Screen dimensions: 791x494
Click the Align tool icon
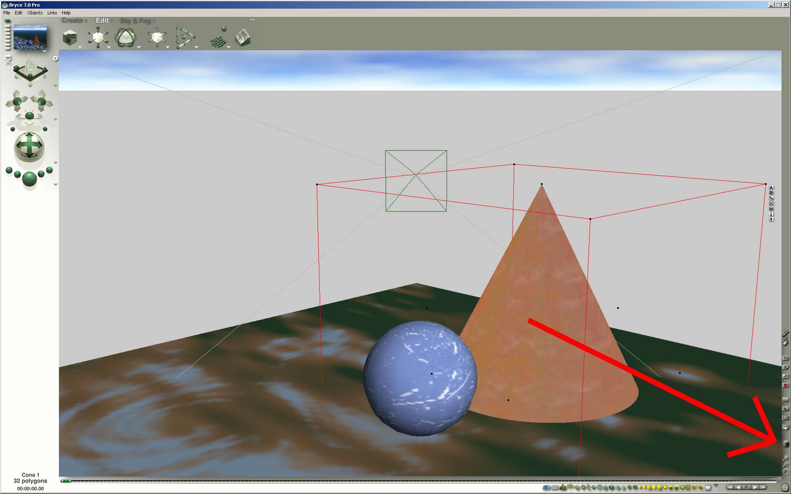coord(185,38)
